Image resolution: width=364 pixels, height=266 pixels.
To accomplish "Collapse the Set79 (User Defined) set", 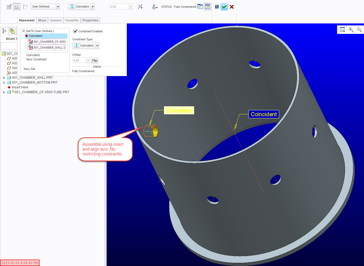I will 24,31.
